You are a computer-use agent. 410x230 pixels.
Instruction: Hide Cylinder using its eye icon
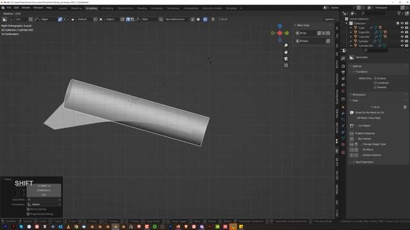coord(402,41)
